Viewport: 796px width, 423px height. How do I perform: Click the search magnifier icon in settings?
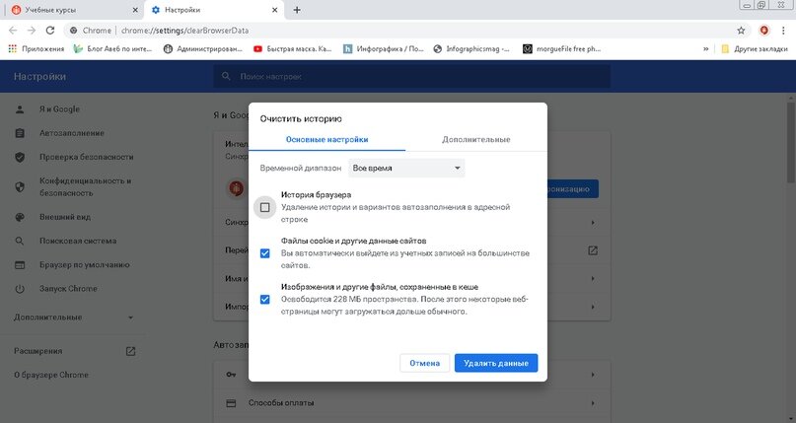point(227,77)
